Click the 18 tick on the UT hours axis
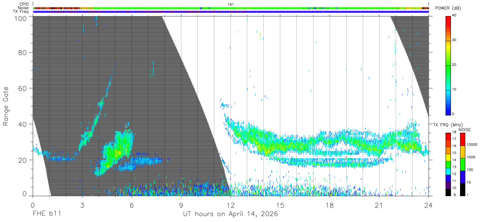 click(x=329, y=205)
